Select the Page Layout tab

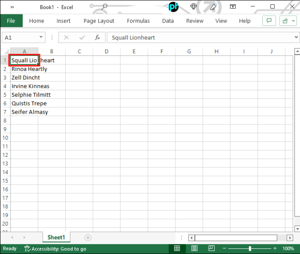[x=99, y=21]
